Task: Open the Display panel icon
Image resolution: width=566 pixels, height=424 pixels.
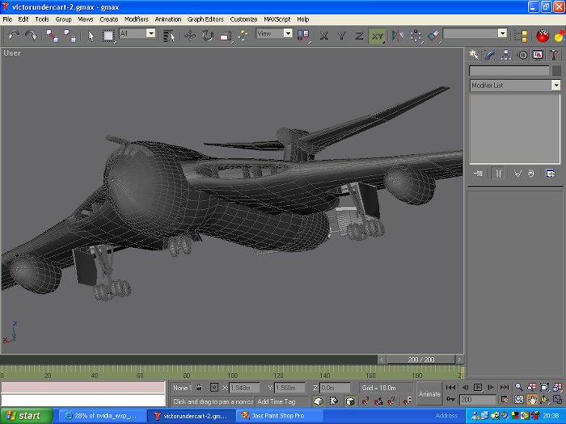Action: coord(538,55)
